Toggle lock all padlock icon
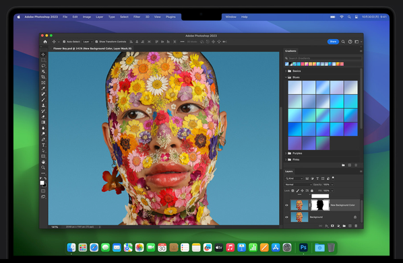The image size is (403, 263). tap(312, 190)
